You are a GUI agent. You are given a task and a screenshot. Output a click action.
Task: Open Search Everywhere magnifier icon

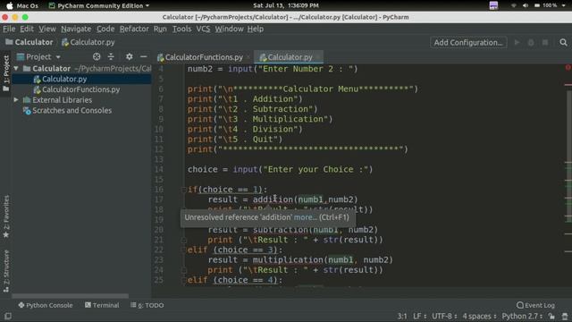[563, 42]
